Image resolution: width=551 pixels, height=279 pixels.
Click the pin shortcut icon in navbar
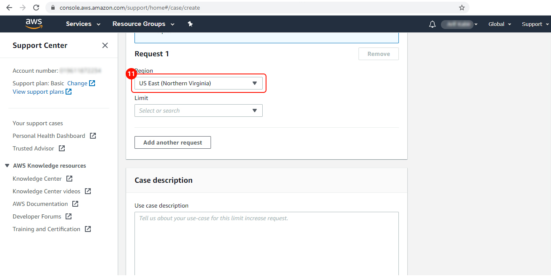point(190,24)
